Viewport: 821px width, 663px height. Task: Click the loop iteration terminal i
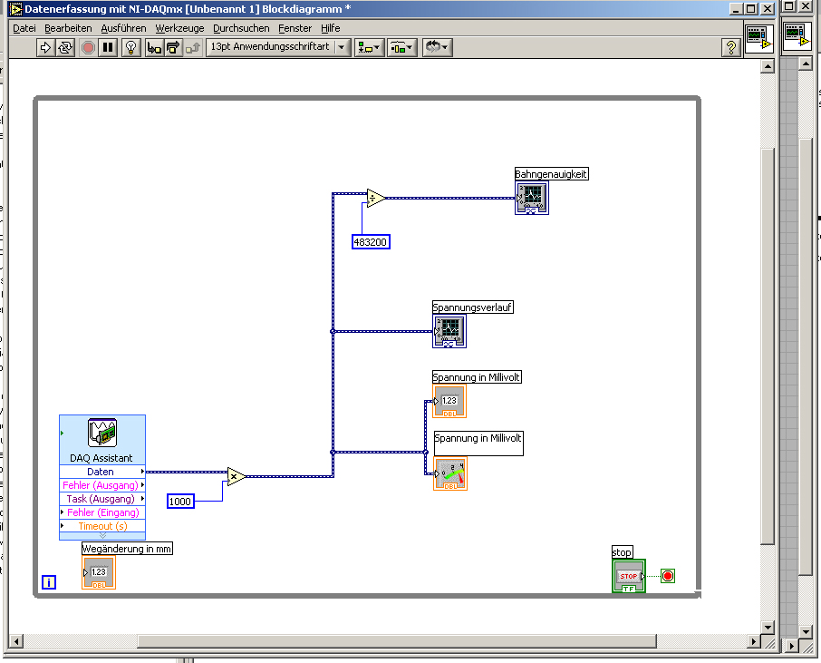point(49,582)
